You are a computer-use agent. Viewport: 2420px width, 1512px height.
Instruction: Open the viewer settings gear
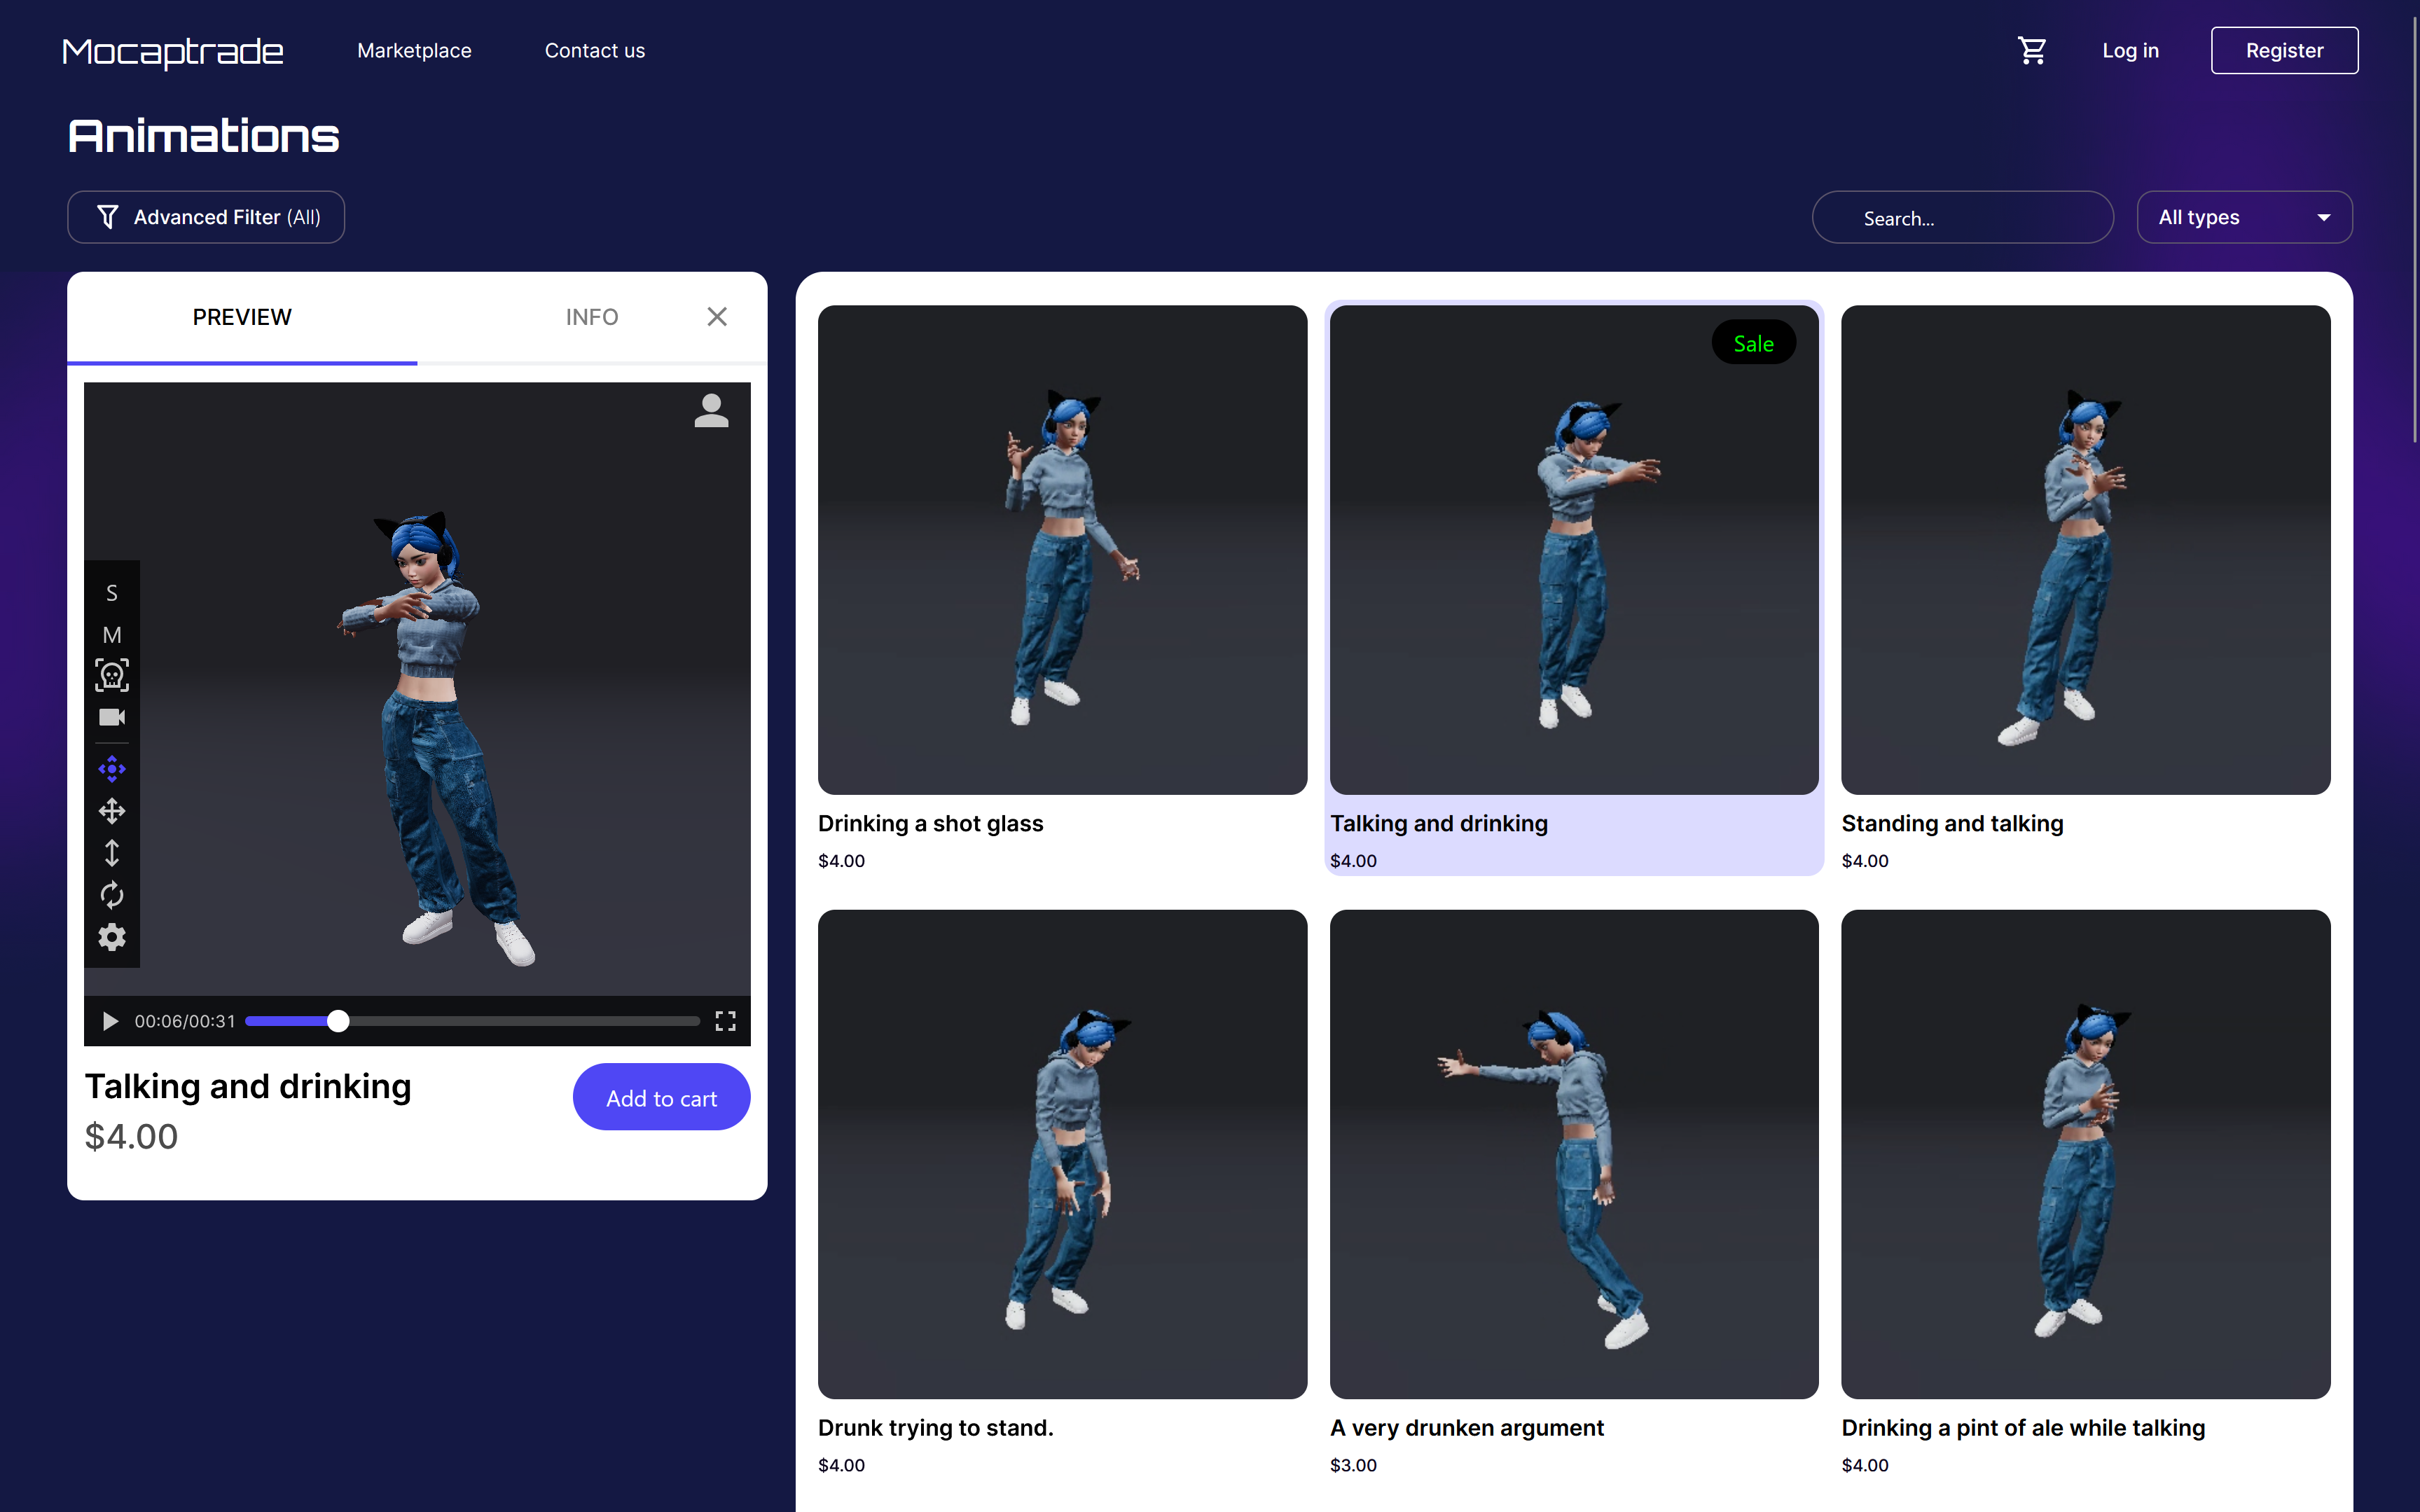point(112,937)
